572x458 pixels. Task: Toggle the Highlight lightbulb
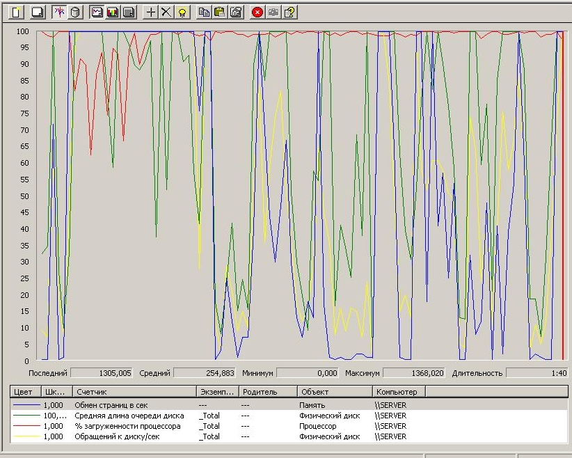pos(182,12)
